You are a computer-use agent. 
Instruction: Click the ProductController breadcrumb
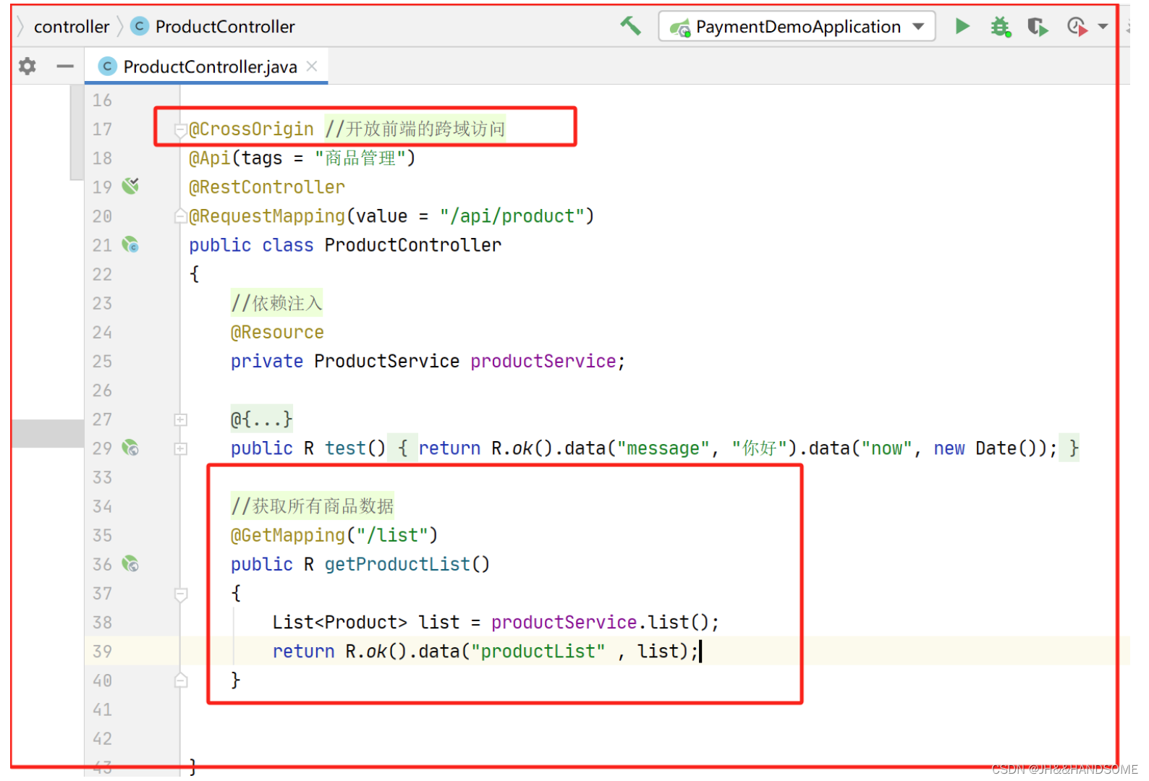coord(225,27)
